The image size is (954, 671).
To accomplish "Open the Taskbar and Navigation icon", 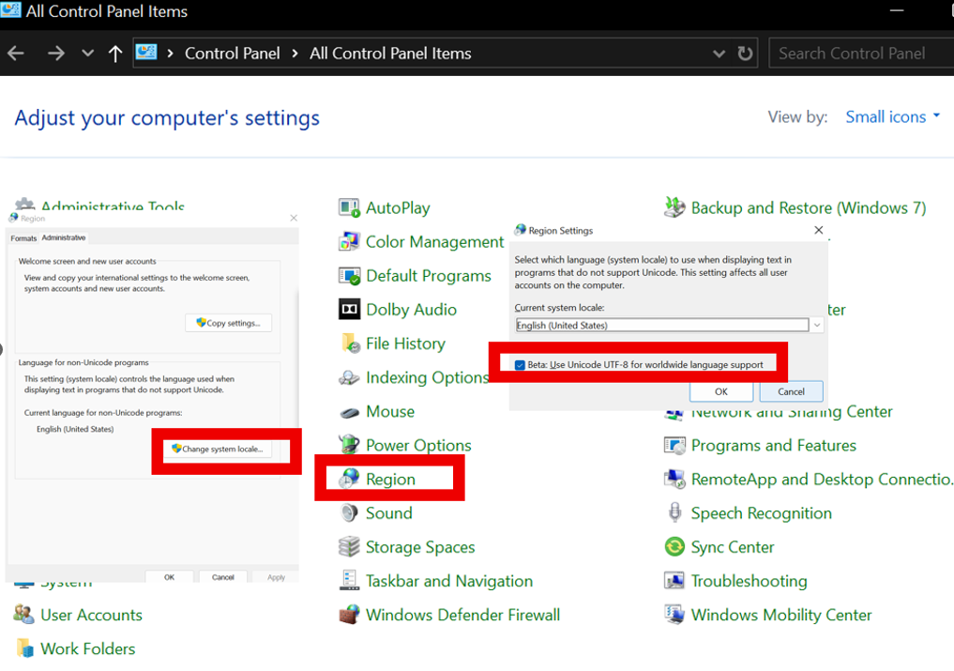I will pos(349,581).
